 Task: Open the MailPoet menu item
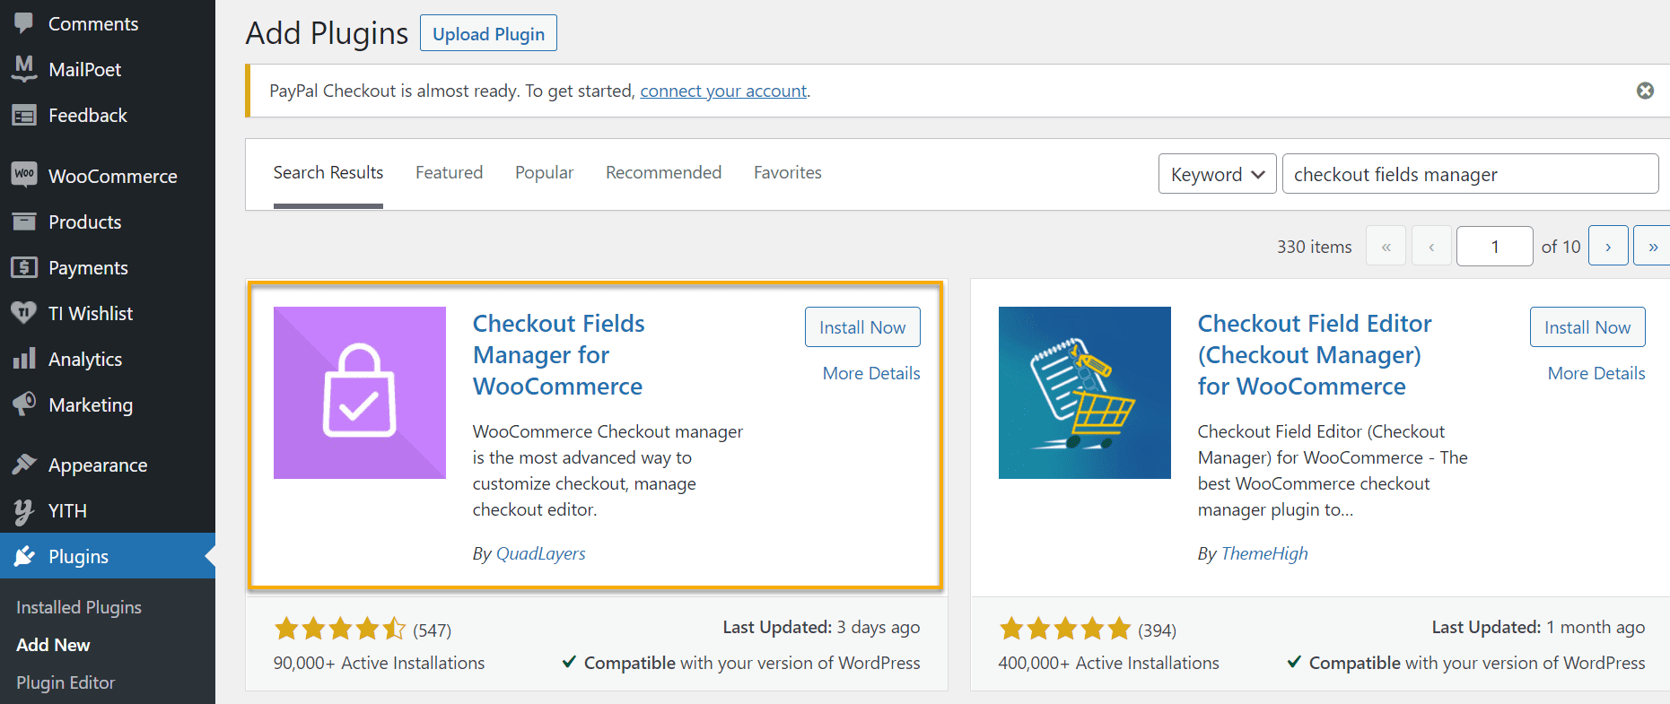pos(108,69)
